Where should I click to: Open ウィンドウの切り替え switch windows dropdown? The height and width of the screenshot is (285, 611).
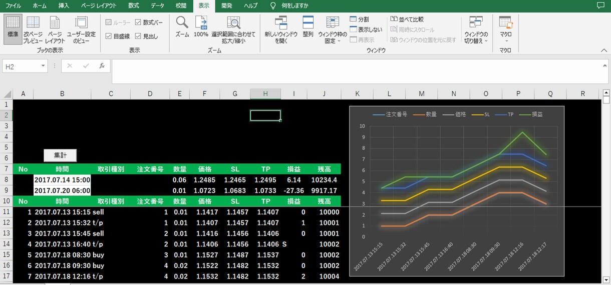tap(476, 29)
